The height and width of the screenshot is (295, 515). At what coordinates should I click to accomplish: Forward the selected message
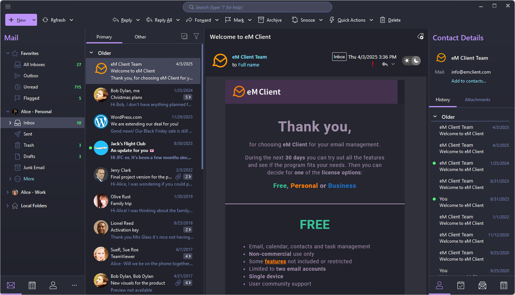point(199,20)
